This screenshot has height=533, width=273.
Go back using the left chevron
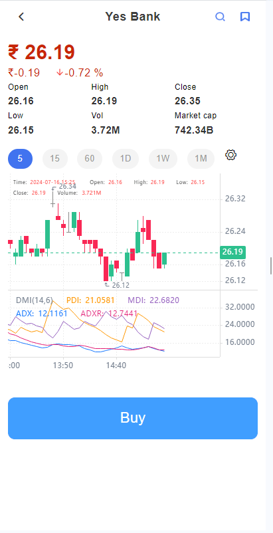pos(21,17)
